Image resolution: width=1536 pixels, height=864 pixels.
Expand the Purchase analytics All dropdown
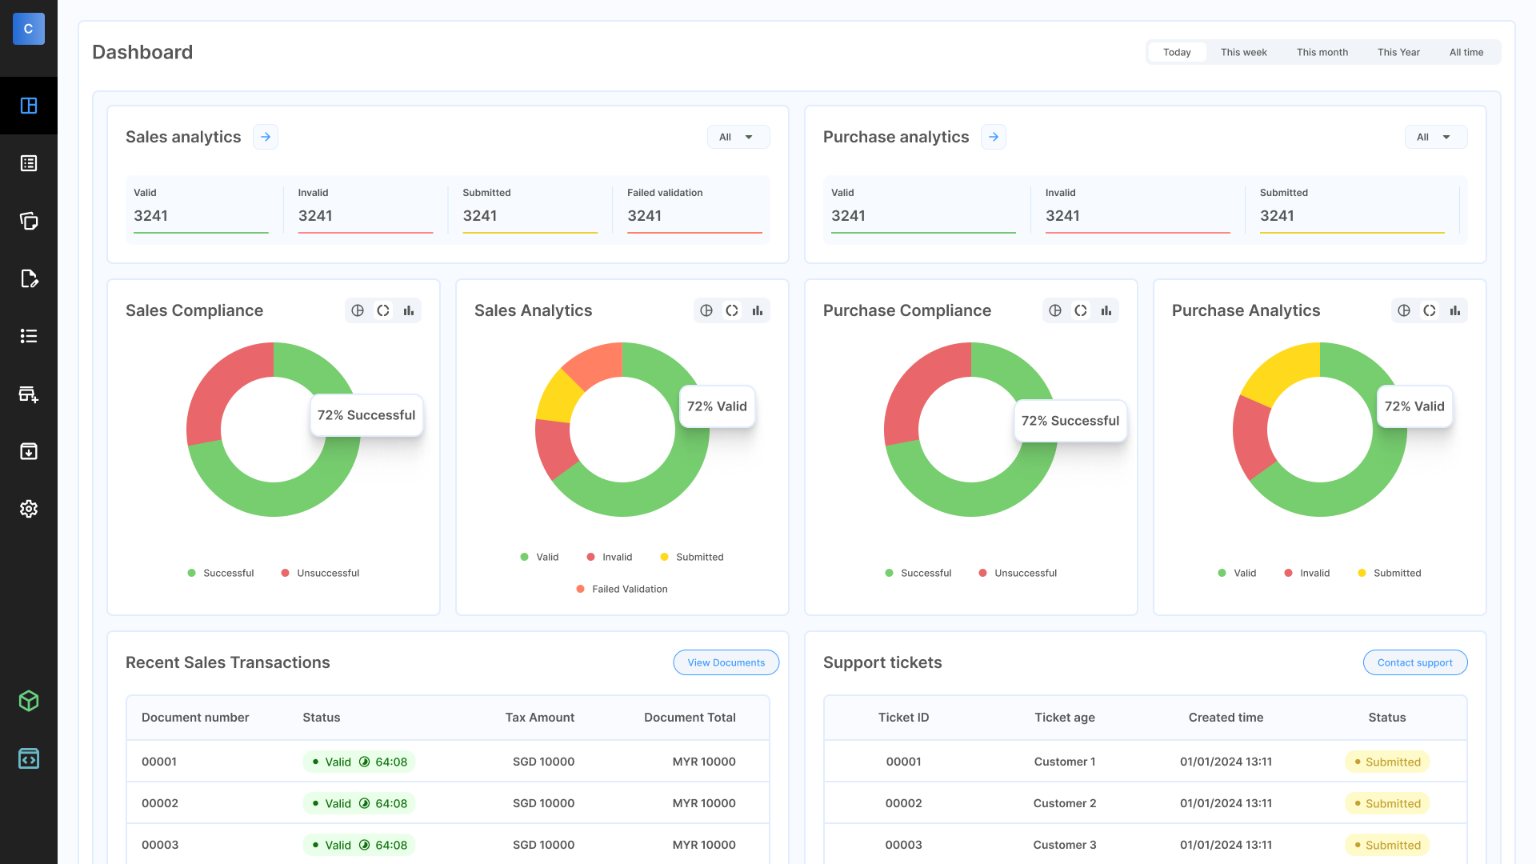tap(1435, 137)
